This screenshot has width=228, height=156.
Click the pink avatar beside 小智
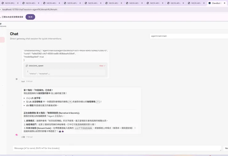coord(17,135)
